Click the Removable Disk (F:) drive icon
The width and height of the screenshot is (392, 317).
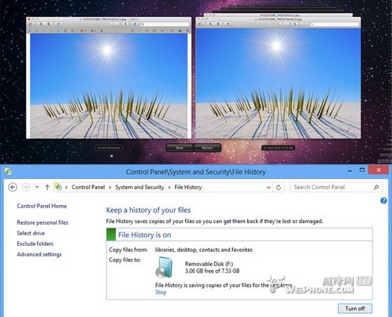[x=164, y=267]
